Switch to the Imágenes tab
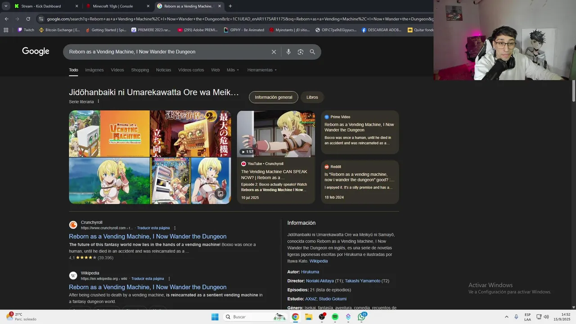The width and height of the screenshot is (576, 324). click(x=94, y=70)
